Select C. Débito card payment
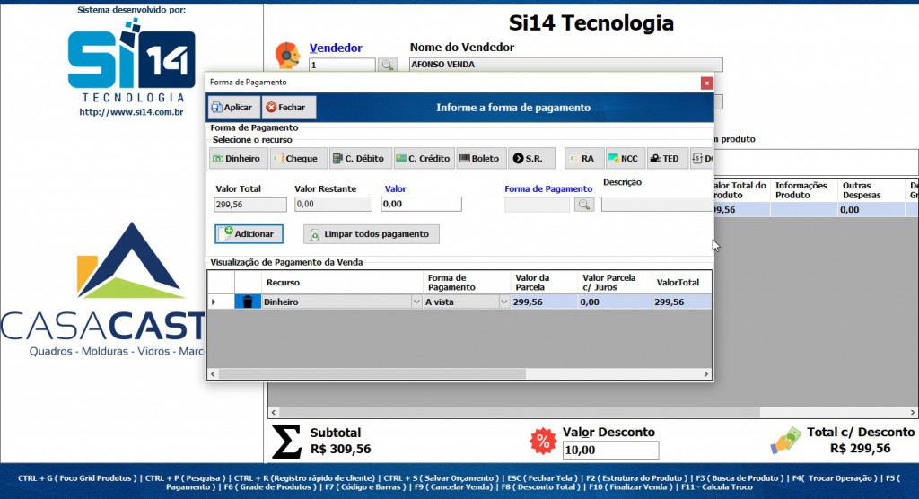 click(359, 159)
